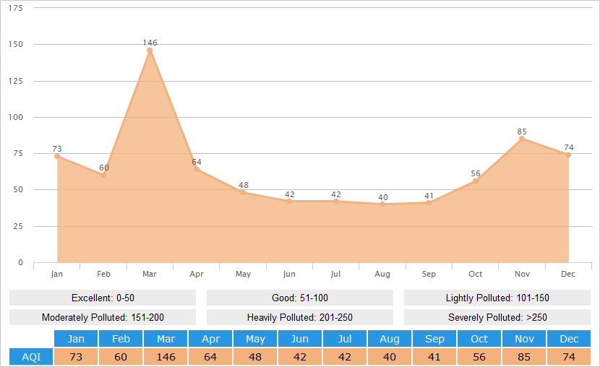
Task: Click the '100' y-axis label
Action: click(16, 117)
